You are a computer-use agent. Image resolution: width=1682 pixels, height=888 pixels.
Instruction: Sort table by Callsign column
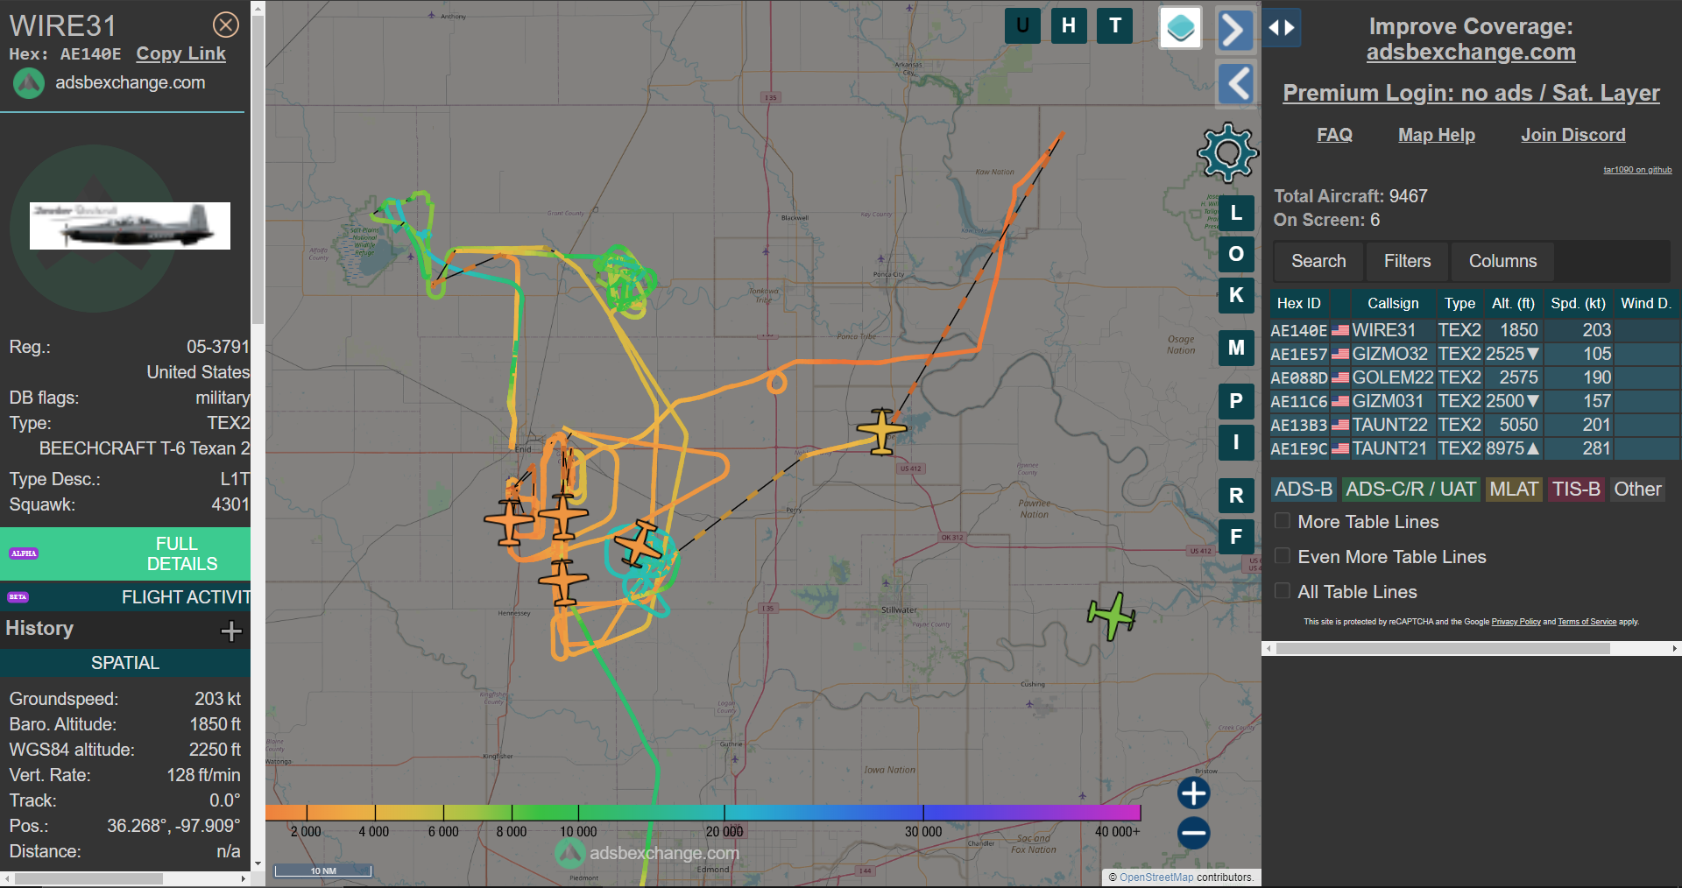pos(1393,303)
